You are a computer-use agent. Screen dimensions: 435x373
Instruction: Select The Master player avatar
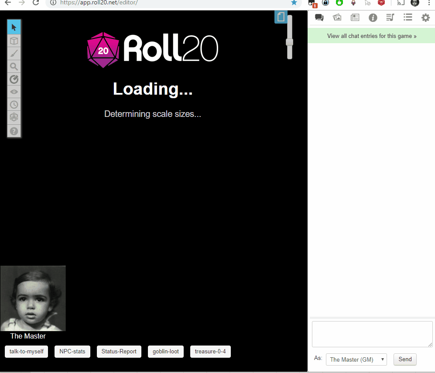[x=33, y=298]
